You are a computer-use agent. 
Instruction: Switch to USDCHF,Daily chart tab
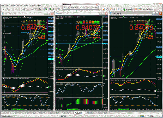(67, 113)
